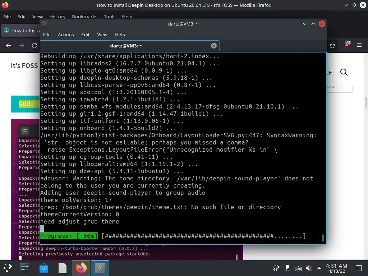
Task: Open Discover software store in taskbar
Action: tap(43, 268)
